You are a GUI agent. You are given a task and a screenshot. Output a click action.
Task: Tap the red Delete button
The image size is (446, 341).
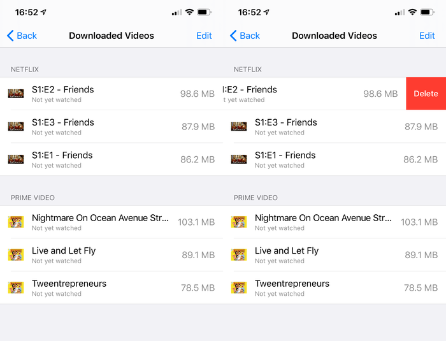[x=426, y=93]
